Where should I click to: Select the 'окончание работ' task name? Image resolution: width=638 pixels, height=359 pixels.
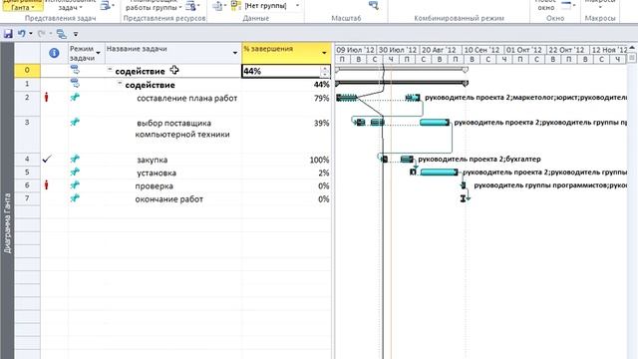point(168,199)
